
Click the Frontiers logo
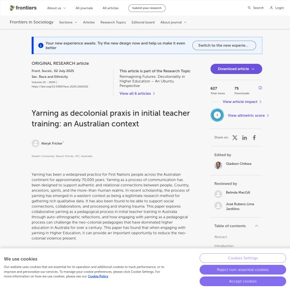[23, 8]
